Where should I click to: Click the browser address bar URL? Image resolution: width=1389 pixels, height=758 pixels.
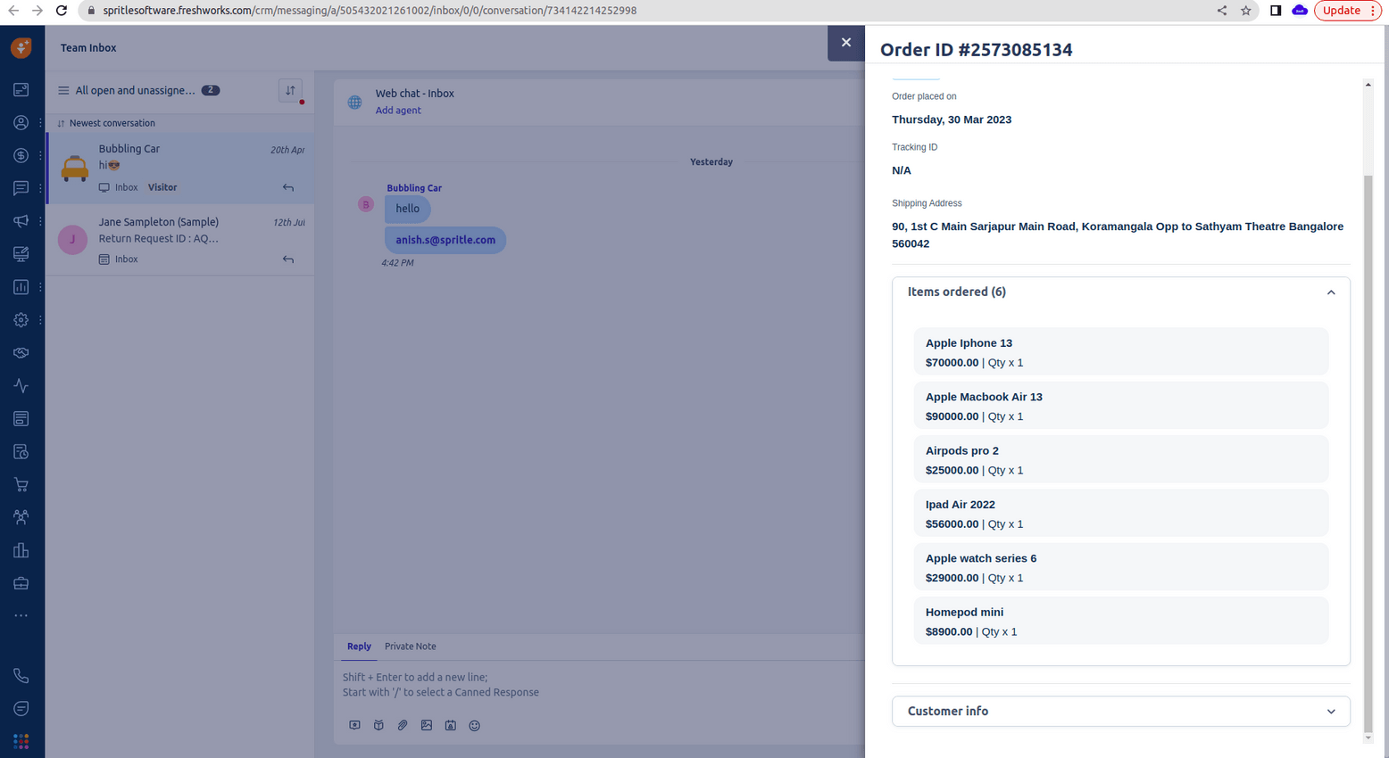point(370,11)
